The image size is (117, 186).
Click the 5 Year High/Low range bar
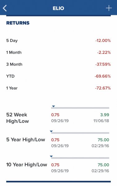(x=80, y=133)
